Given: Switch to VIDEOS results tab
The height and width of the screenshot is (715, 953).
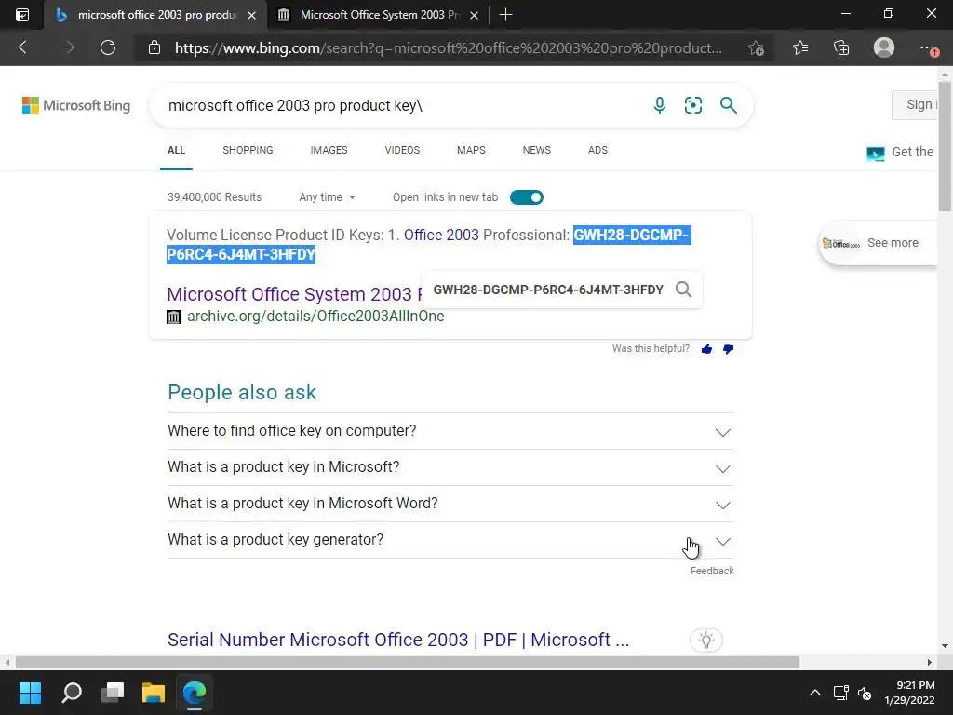Looking at the screenshot, I should pos(402,150).
